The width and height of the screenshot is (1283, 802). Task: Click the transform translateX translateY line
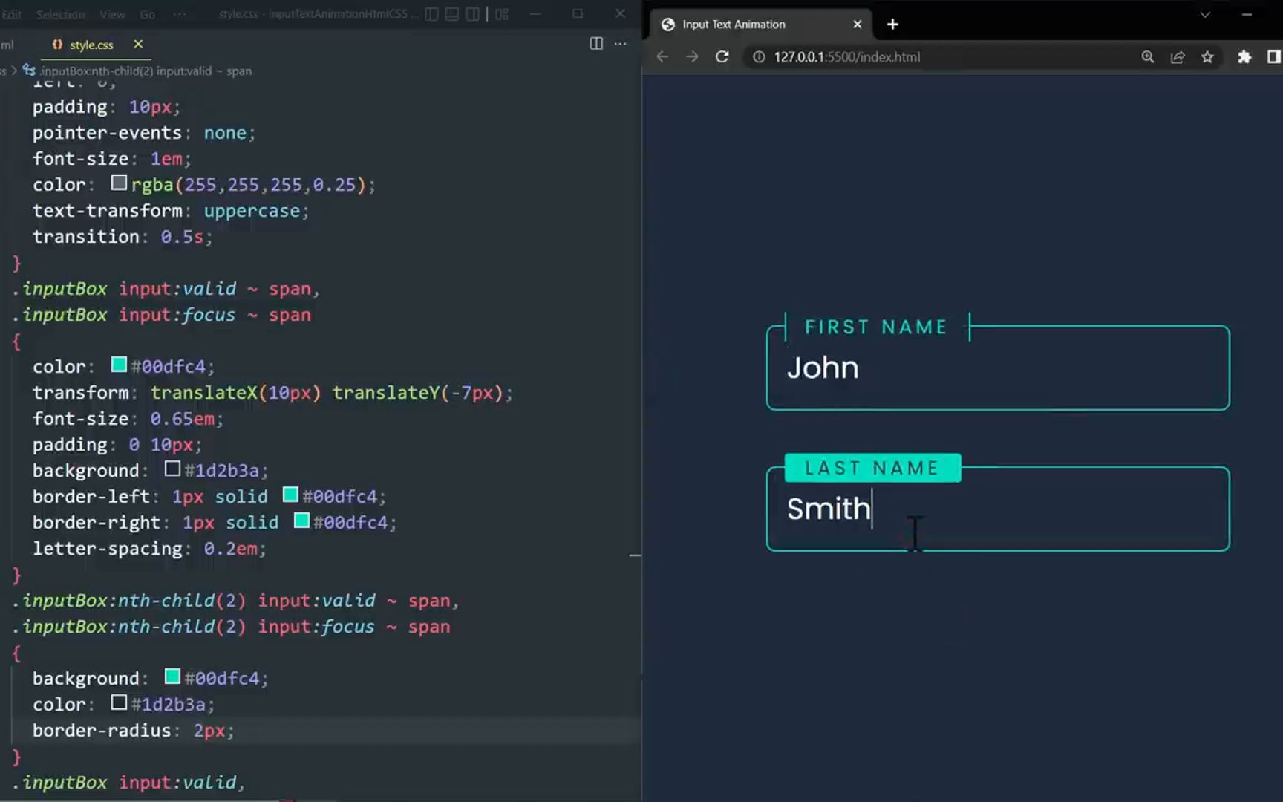[272, 393]
